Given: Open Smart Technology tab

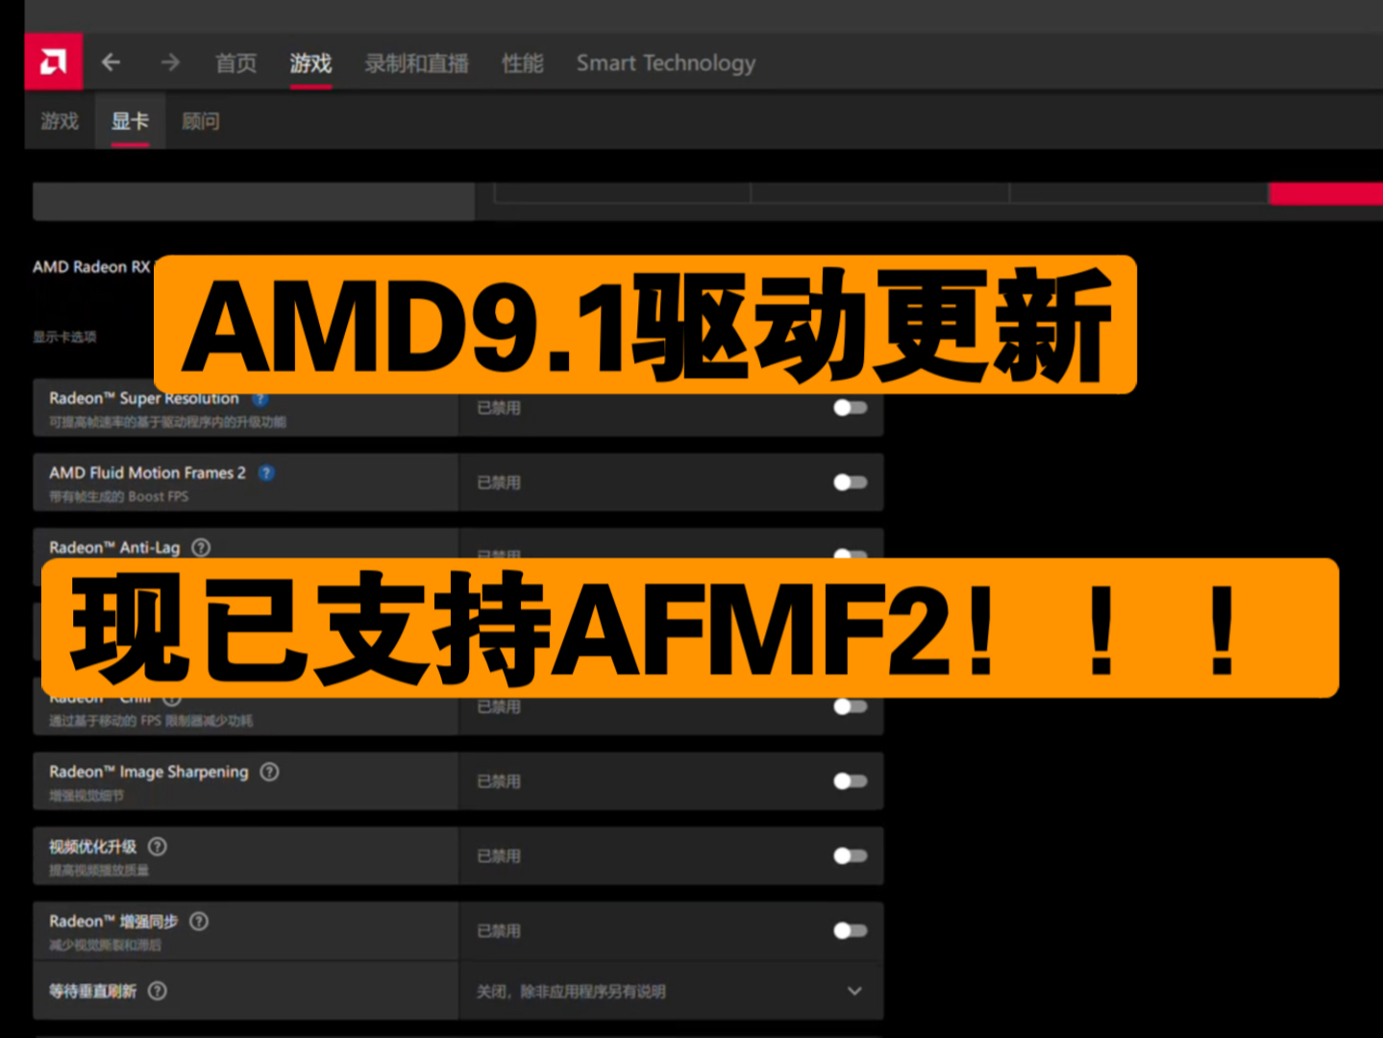Looking at the screenshot, I should (x=666, y=63).
